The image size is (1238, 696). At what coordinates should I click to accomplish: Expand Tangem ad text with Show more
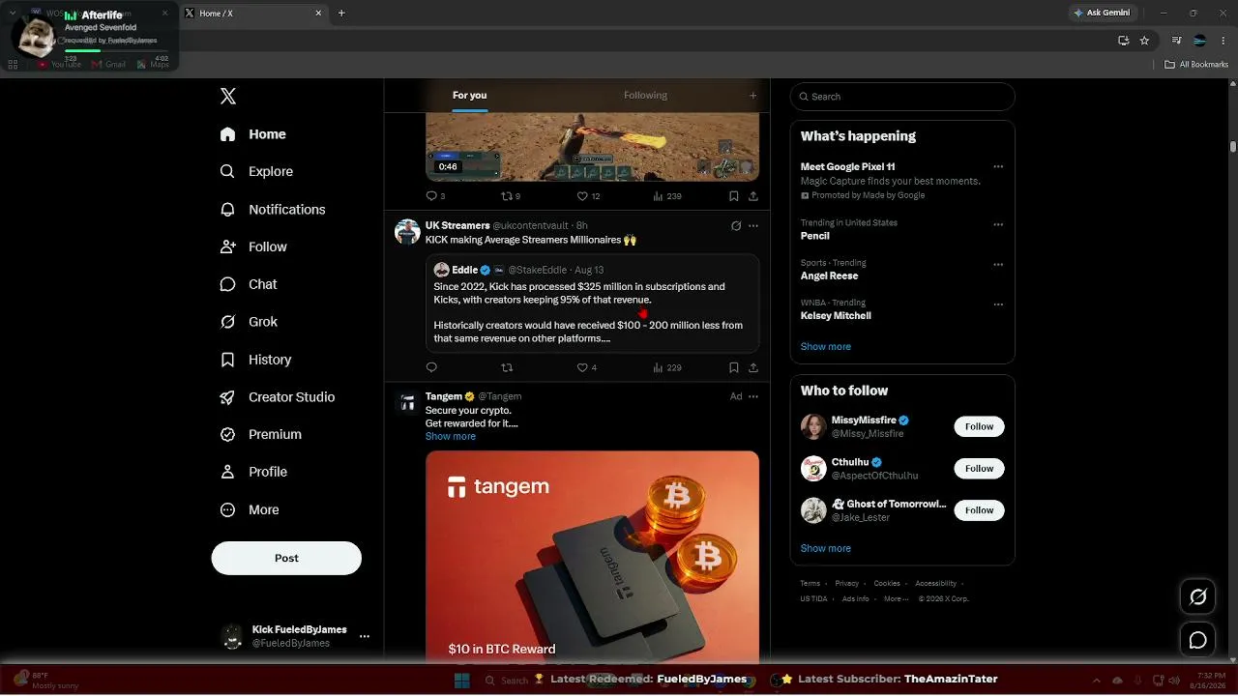click(451, 437)
